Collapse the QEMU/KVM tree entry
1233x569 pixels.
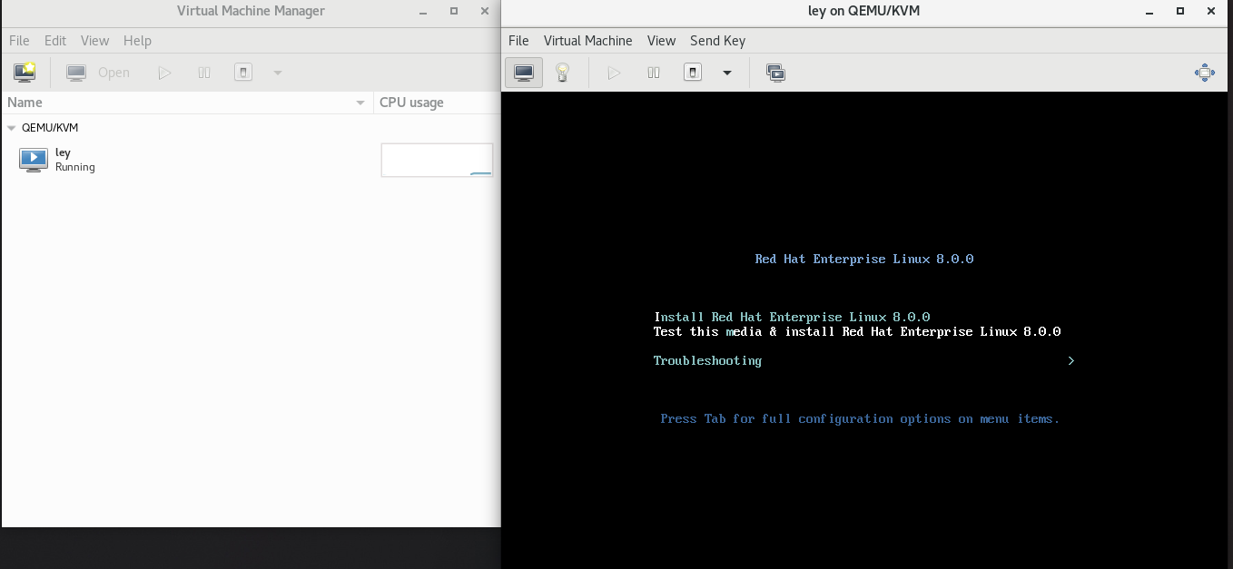(x=10, y=128)
